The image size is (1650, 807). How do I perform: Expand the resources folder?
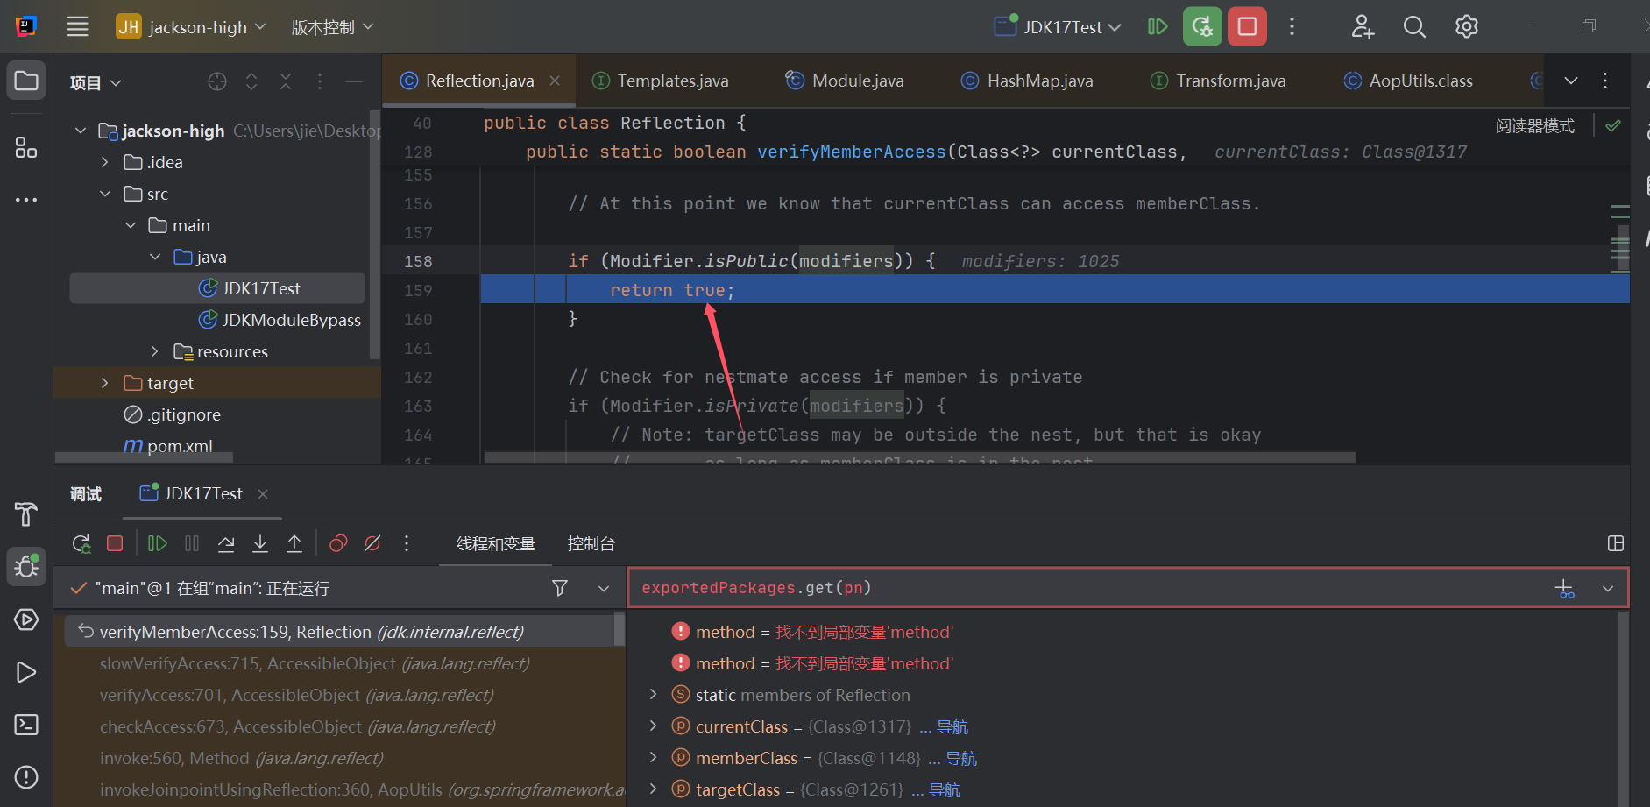coord(154,351)
